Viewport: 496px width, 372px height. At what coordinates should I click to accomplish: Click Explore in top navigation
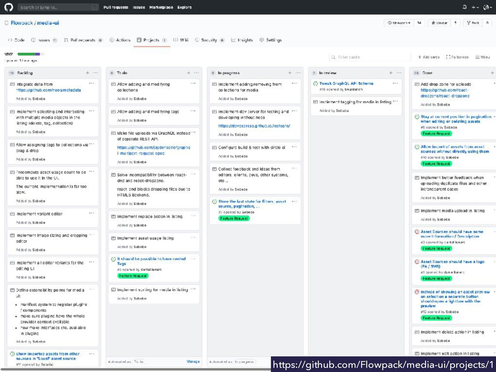[x=184, y=7]
